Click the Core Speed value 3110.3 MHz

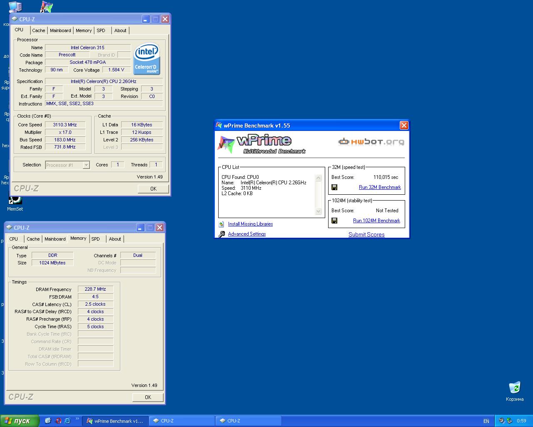pos(65,125)
